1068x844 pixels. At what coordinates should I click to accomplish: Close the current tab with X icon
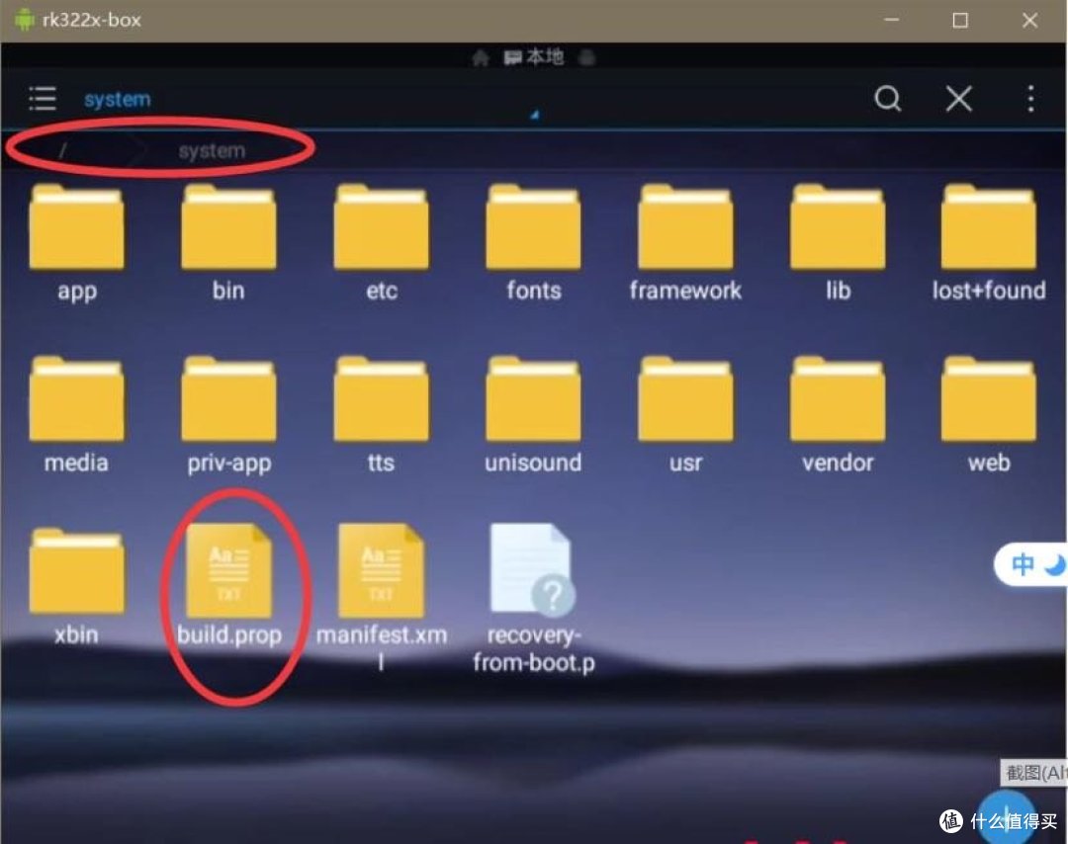[958, 100]
